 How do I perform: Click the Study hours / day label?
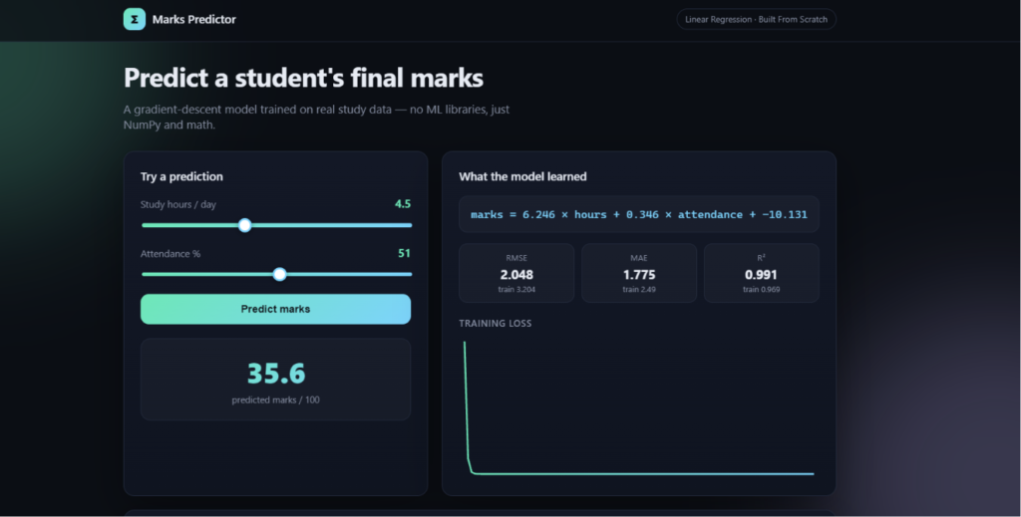coord(178,204)
